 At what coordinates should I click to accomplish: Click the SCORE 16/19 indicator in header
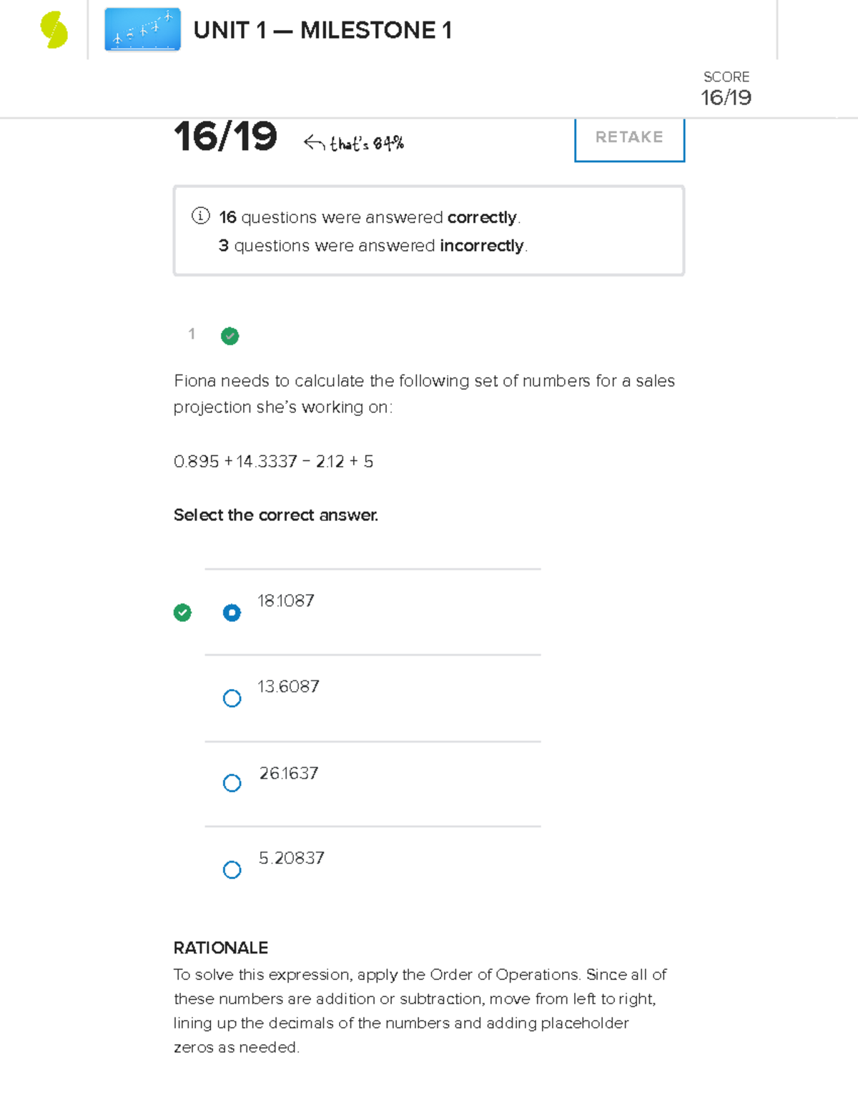pos(726,89)
